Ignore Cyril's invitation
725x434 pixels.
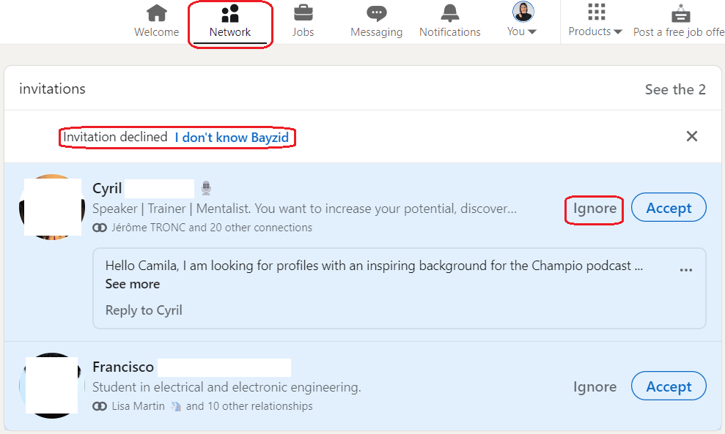coord(595,209)
